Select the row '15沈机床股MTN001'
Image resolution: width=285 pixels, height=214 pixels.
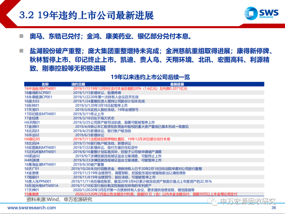pyautogui.click(x=144, y=152)
